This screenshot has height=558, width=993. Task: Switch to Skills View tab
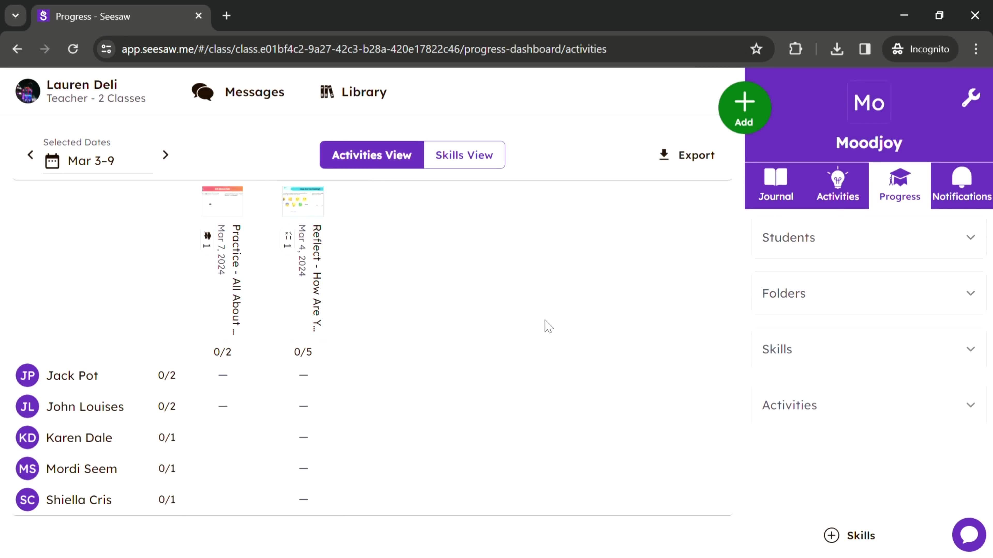coord(464,155)
